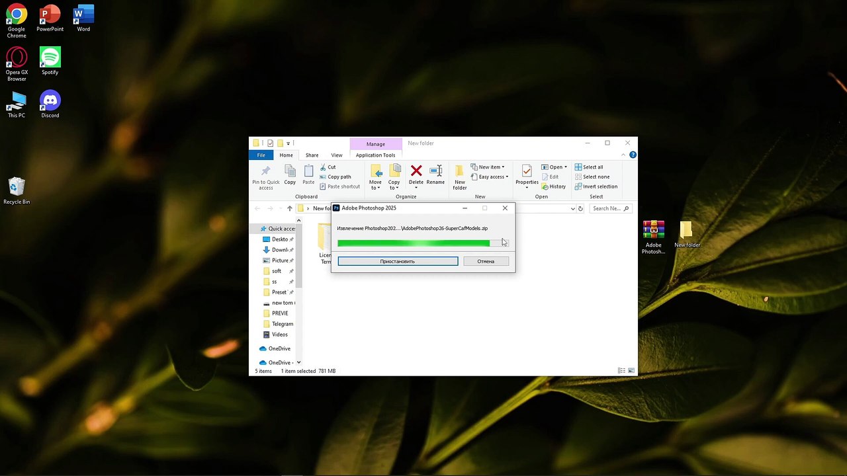
Task: Open the Open button dropdown arrow
Action: [x=566, y=167]
